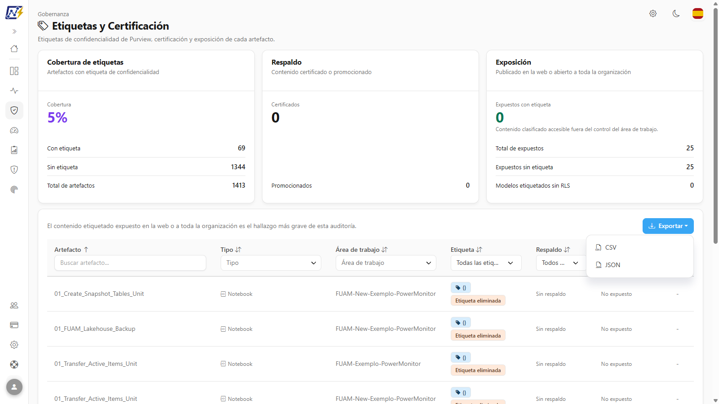Open the Área de trabajo filter dropdown
The width and height of the screenshot is (719, 404).
(386, 263)
